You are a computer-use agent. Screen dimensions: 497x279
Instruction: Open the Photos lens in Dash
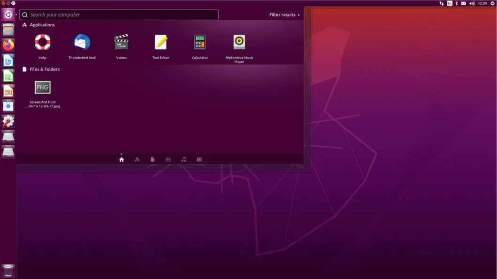point(199,159)
